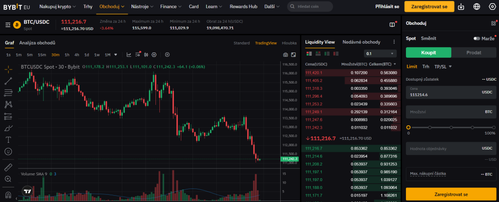The height and width of the screenshot is (202, 499).
Task: Open the Card navigation item
Action: [x=193, y=6]
